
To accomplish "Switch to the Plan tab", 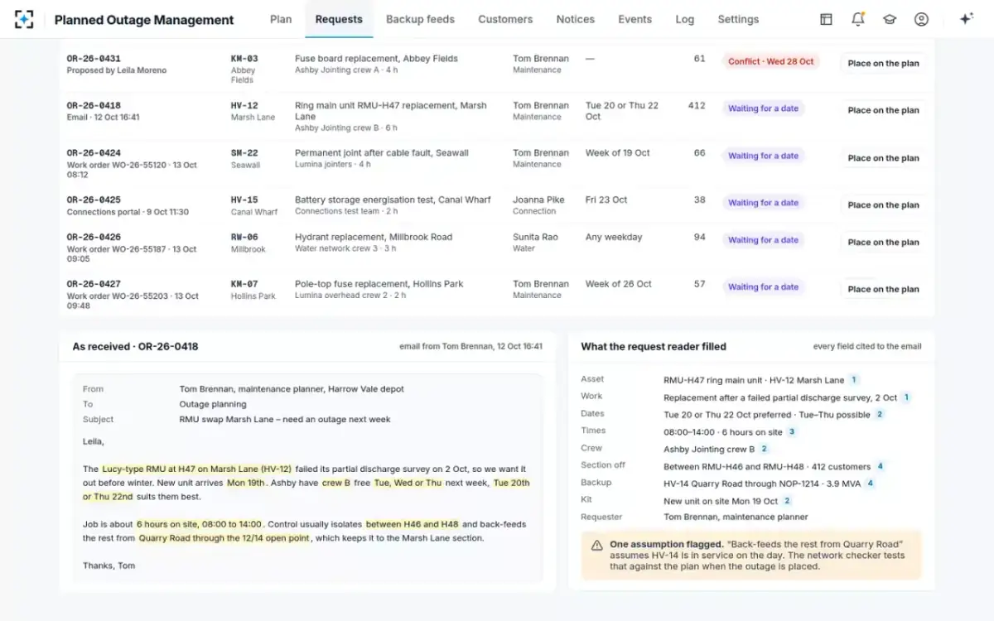I will click(281, 19).
